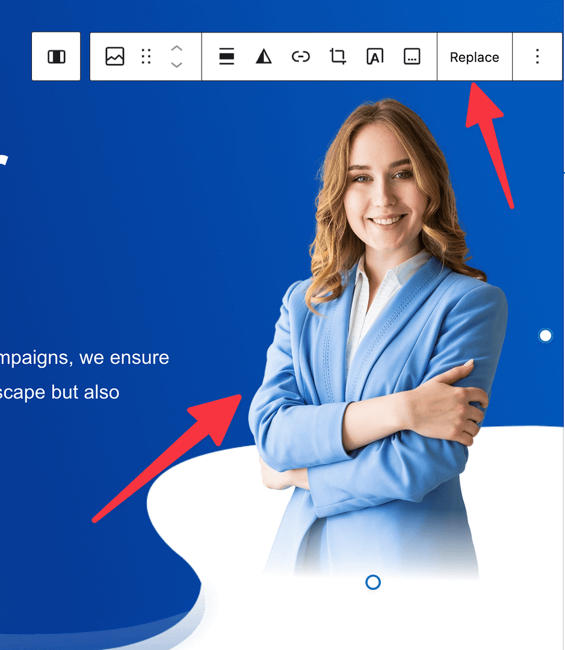Click the Image block type icon
The width and height of the screenshot is (565, 650).
pos(114,57)
